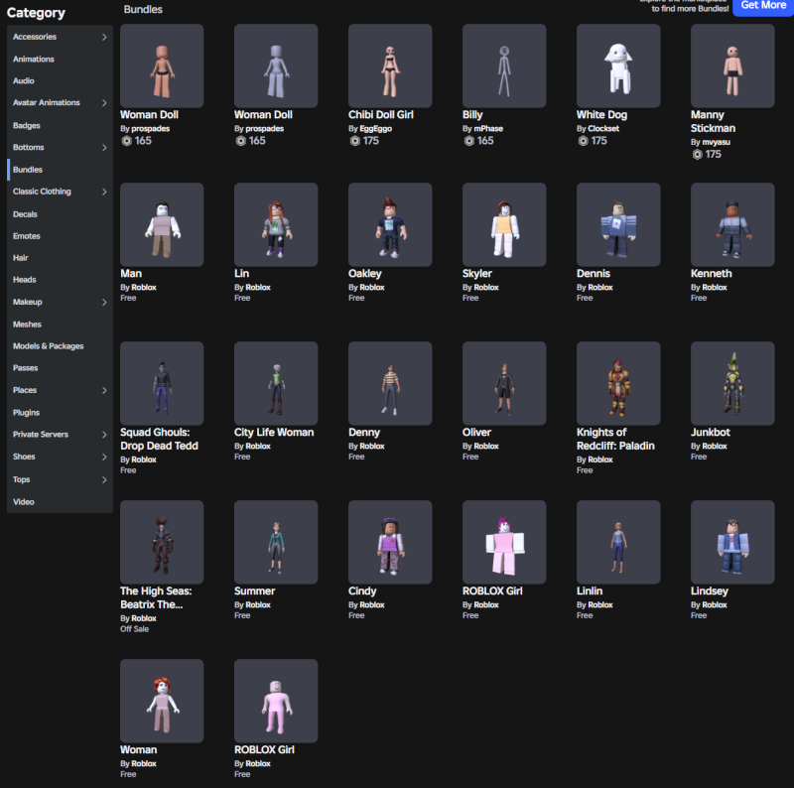Expand the Shoes category chevron
The width and height of the screenshot is (794, 788).
point(104,457)
